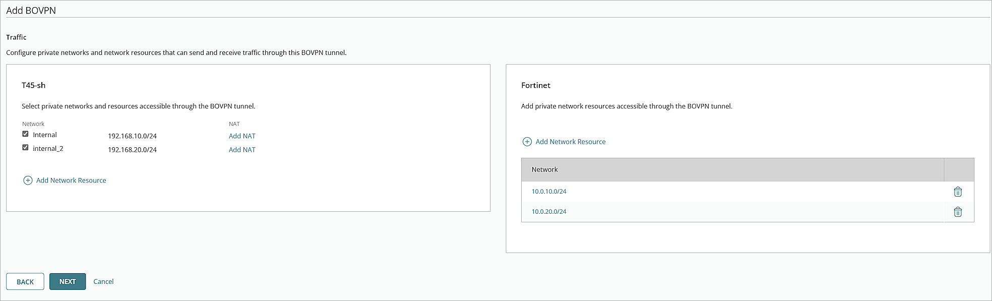
Task: Add Network Resource for T45-sh
Action: [x=71, y=180]
